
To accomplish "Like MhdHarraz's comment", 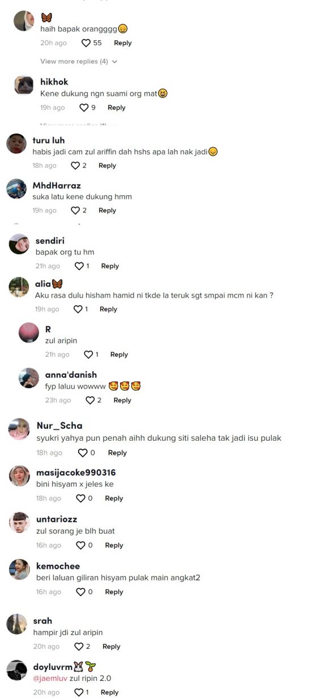I will (75, 210).
